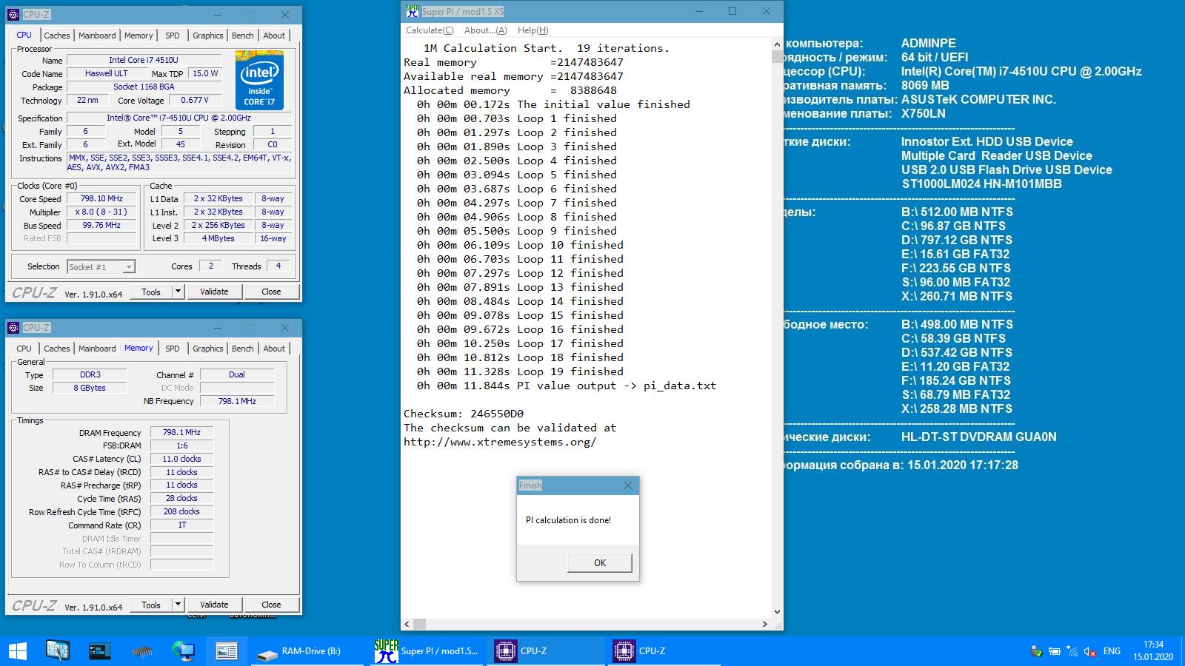
Task: Click the globe and monitor network icon
Action: click(183, 651)
